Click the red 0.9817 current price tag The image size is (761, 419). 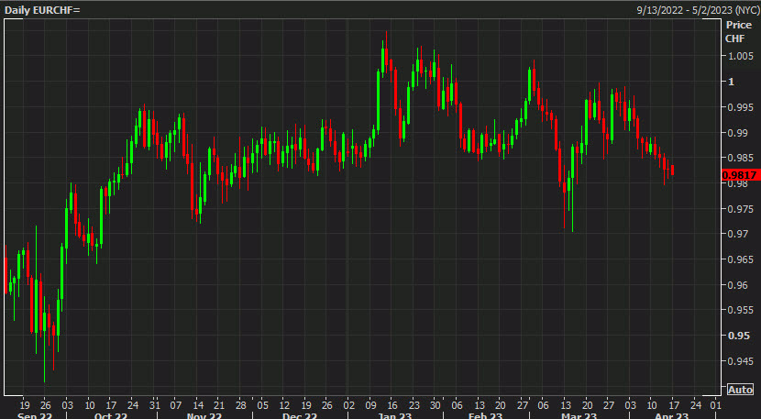740,175
